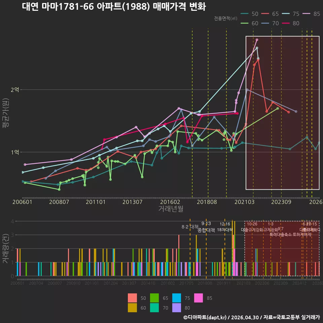Click the 202103 x-axis date label
323x323 pixels.
point(245,202)
